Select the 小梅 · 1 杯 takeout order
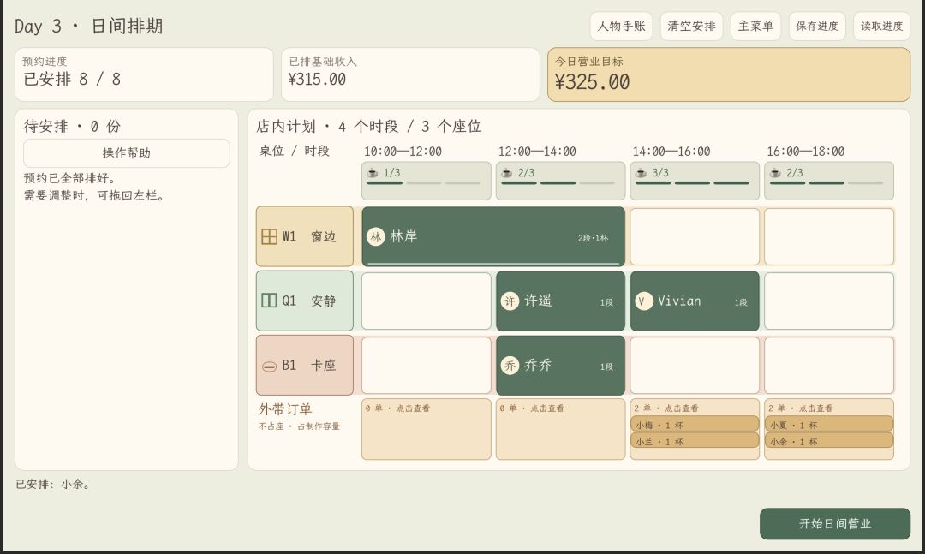 click(x=695, y=424)
